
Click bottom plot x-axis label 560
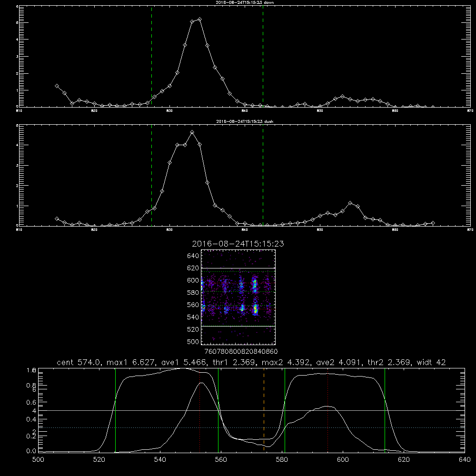tap(221, 460)
